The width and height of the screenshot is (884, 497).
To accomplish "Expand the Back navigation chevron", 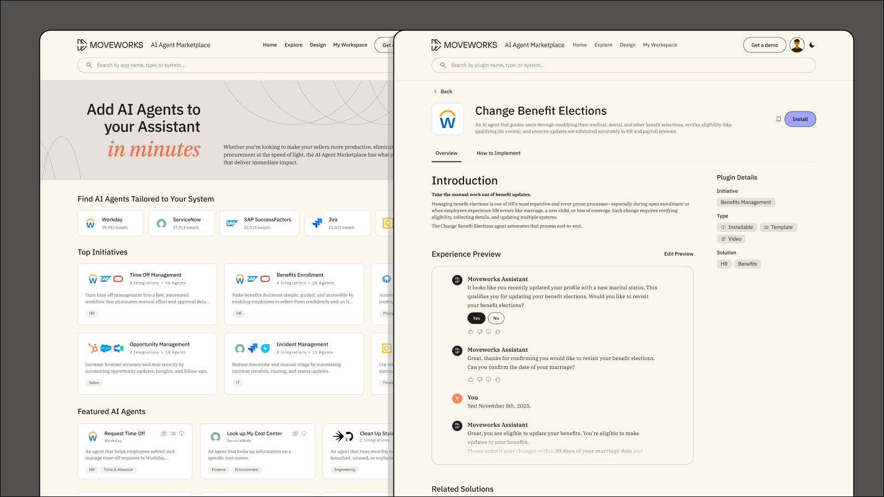I will 436,91.
